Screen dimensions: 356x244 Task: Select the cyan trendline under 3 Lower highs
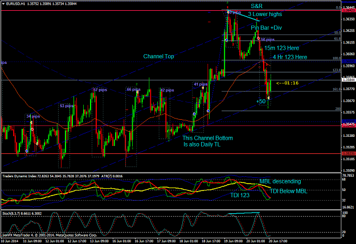[x=244, y=15]
